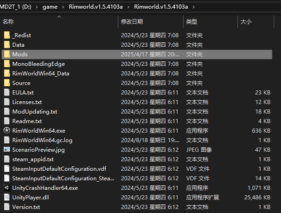This screenshot has height=213, width=281.
Task: Select the _Redist file name
Action: 21,35
